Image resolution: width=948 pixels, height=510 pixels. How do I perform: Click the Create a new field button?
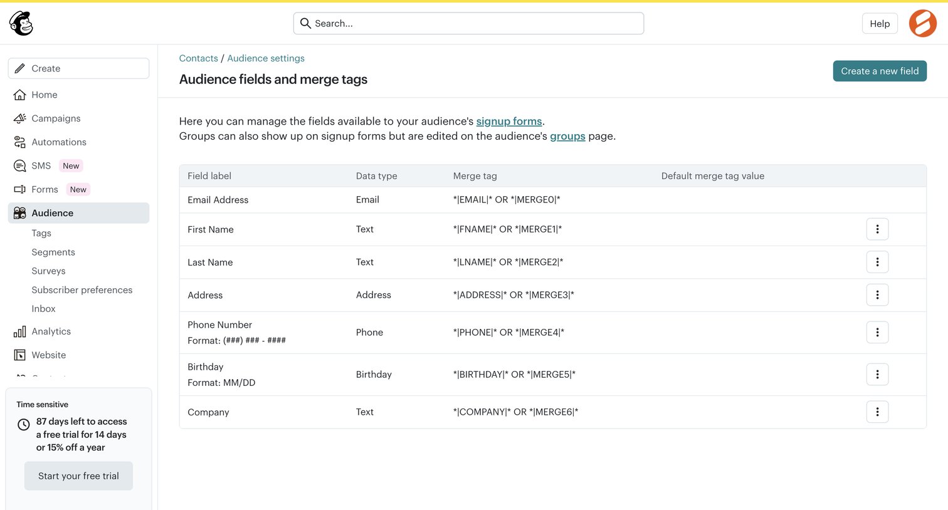pos(880,71)
